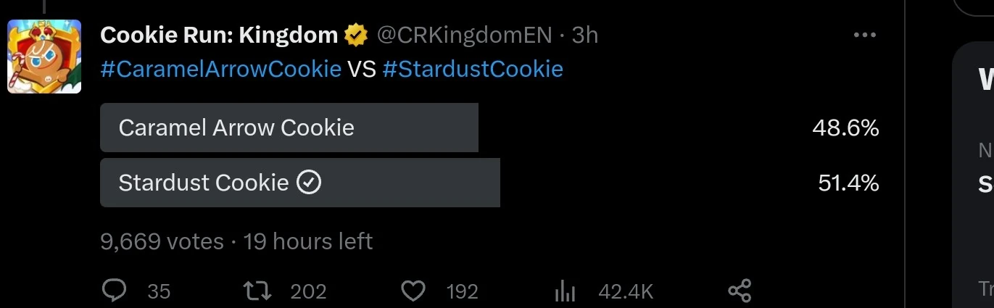
Task: Open tweet analytics via the bar chart icon
Action: pos(565,291)
